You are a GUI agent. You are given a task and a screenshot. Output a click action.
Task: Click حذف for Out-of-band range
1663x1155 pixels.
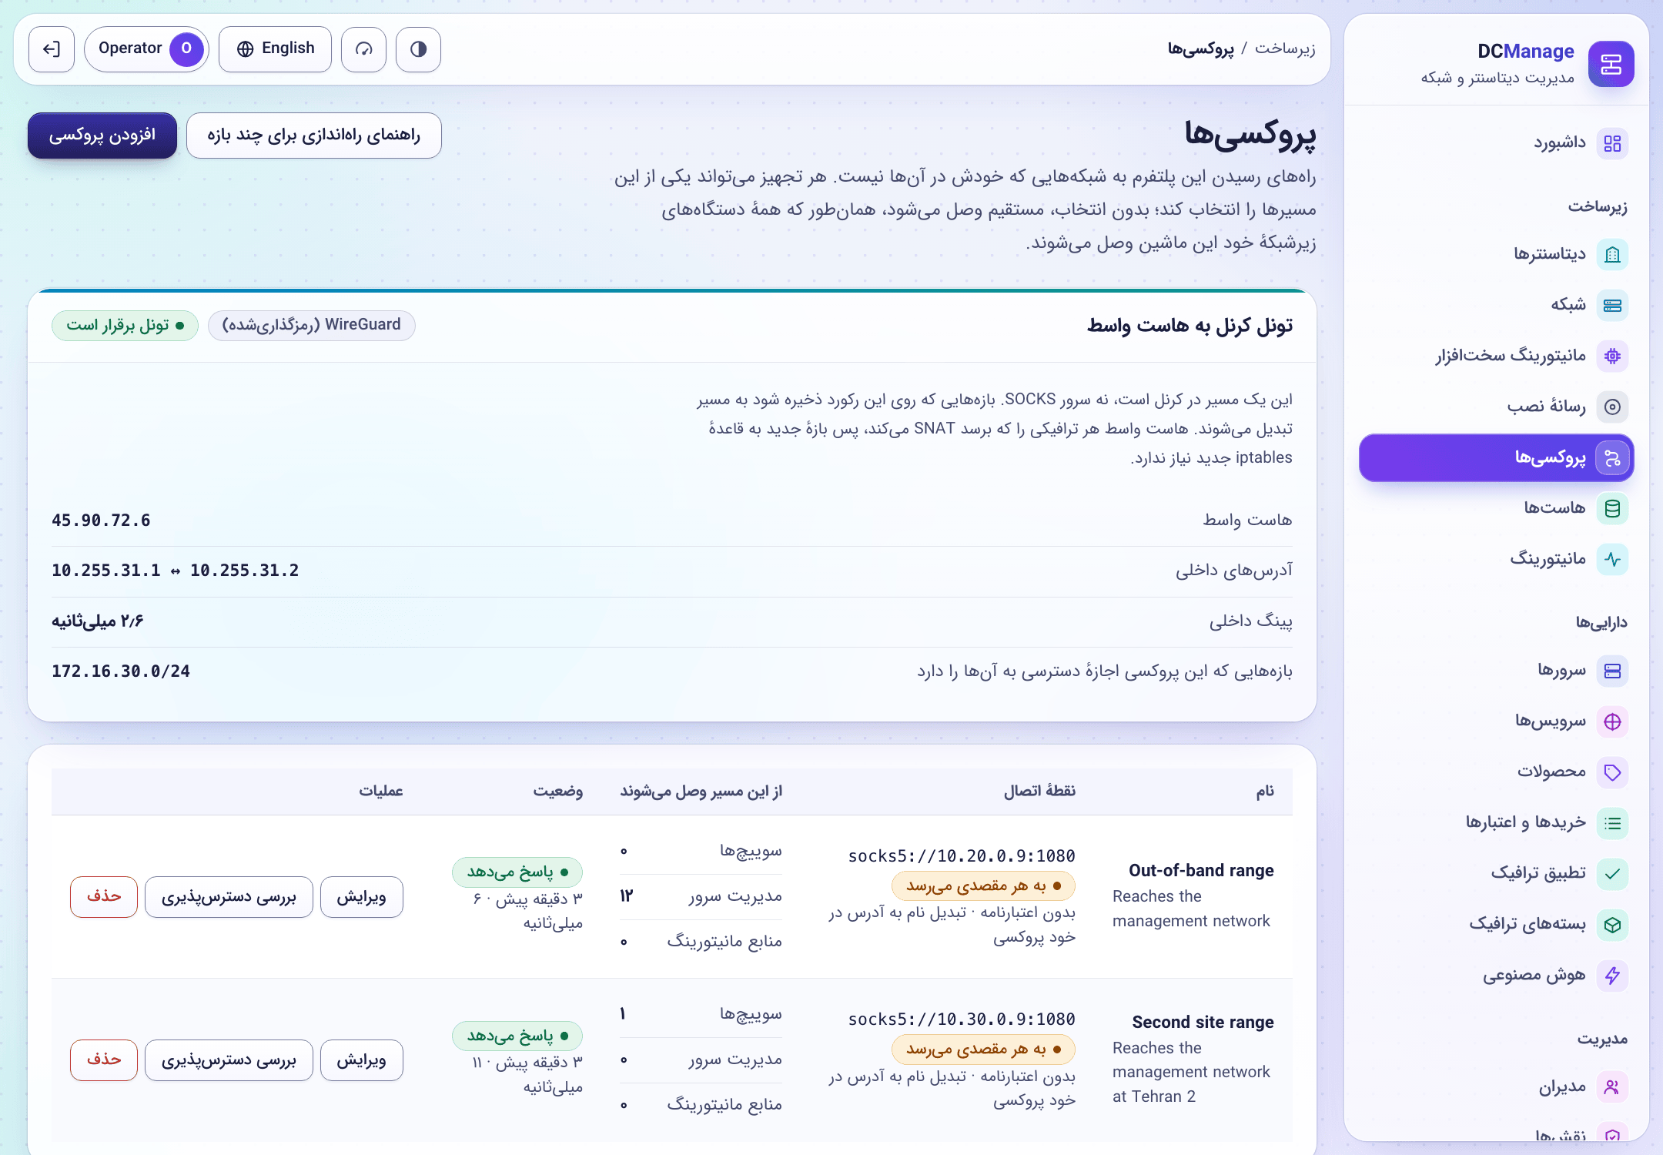click(104, 897)
